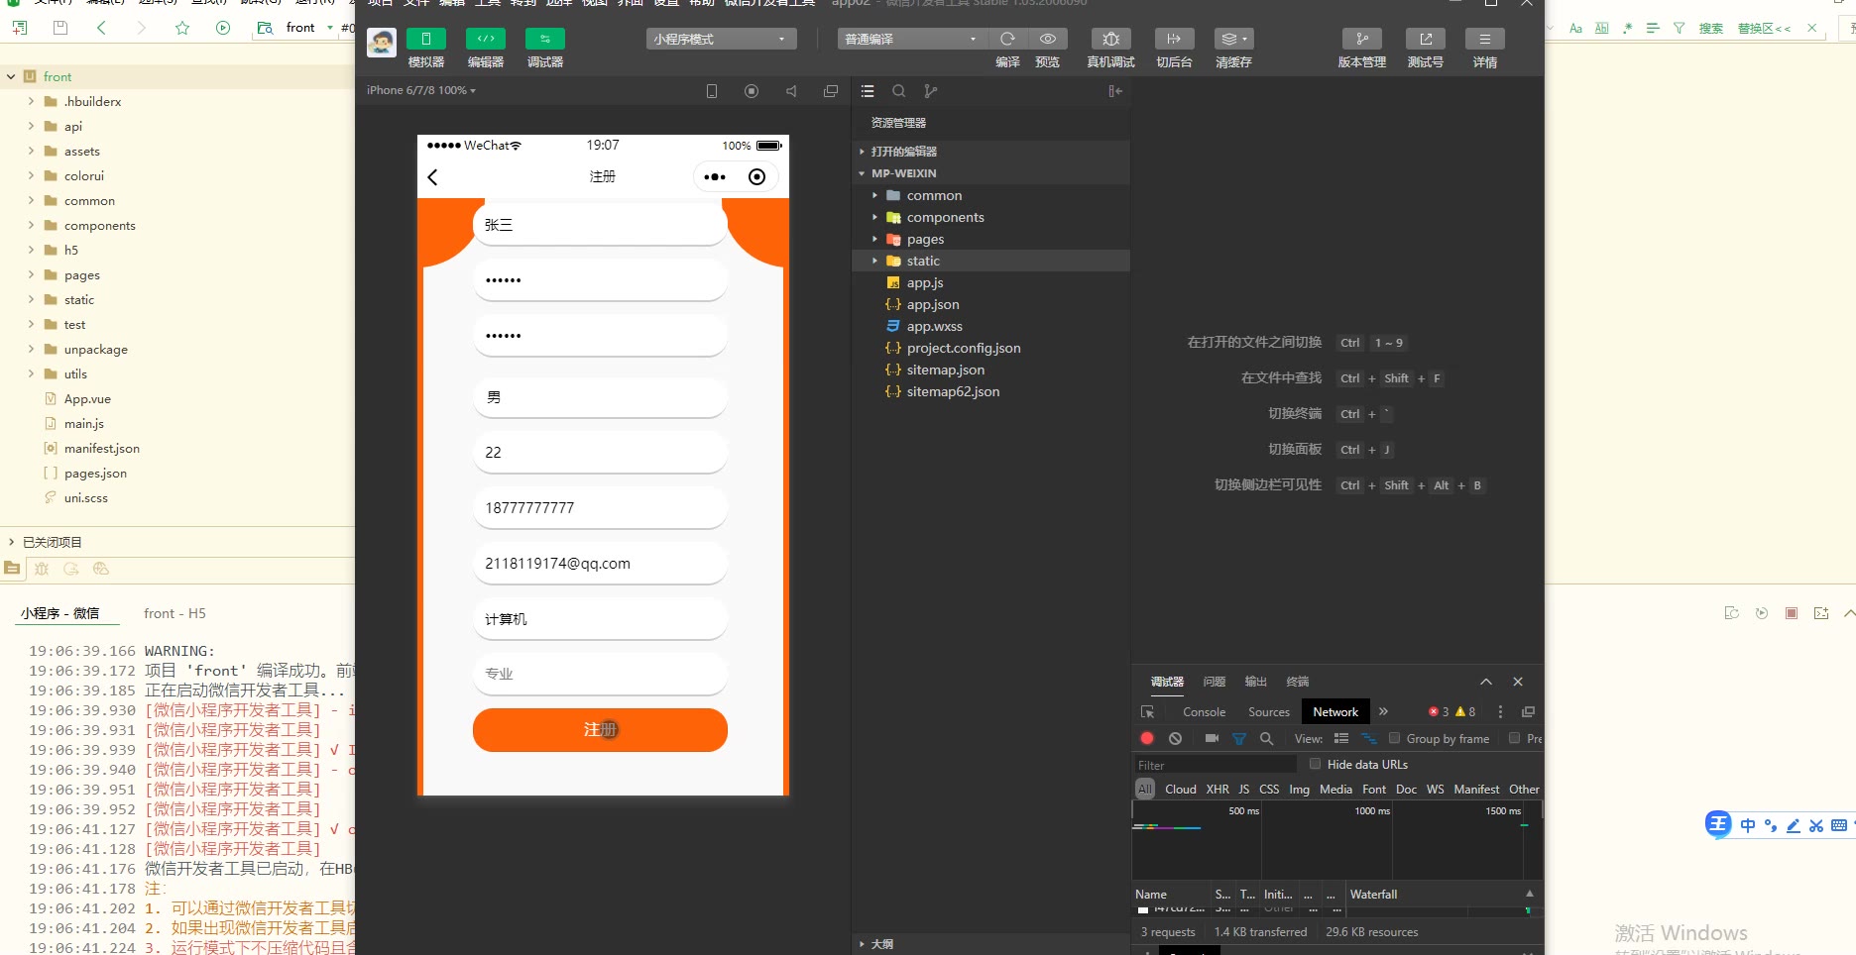Toggle the waterfall overview view icon
1856x955 pixels.
(1369, 738)
